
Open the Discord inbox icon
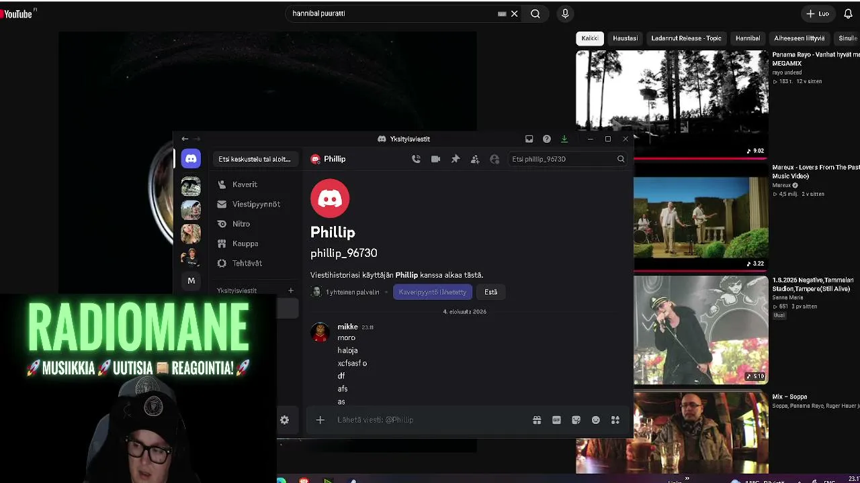[x=529, y=139]
